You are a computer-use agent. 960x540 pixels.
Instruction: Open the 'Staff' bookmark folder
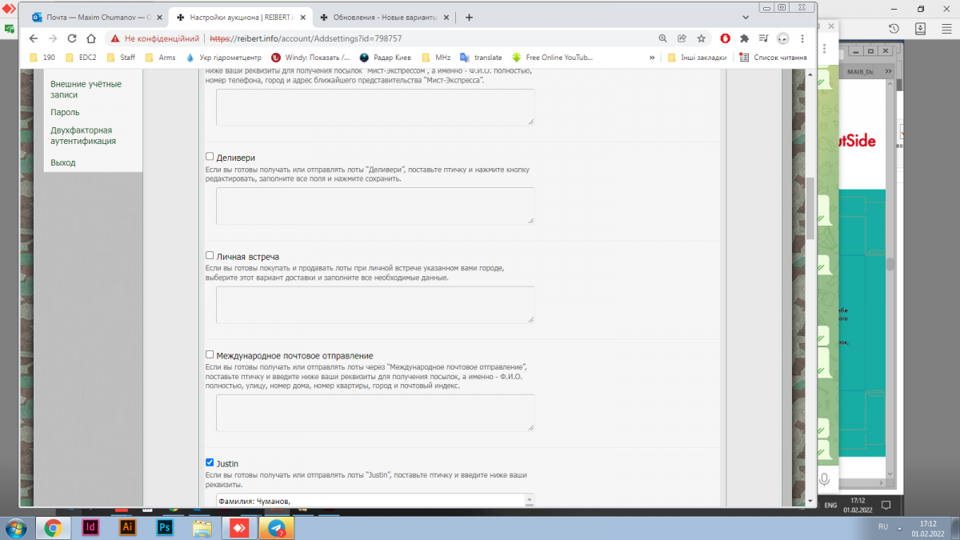pyautogui.click(x=120, y=58)
